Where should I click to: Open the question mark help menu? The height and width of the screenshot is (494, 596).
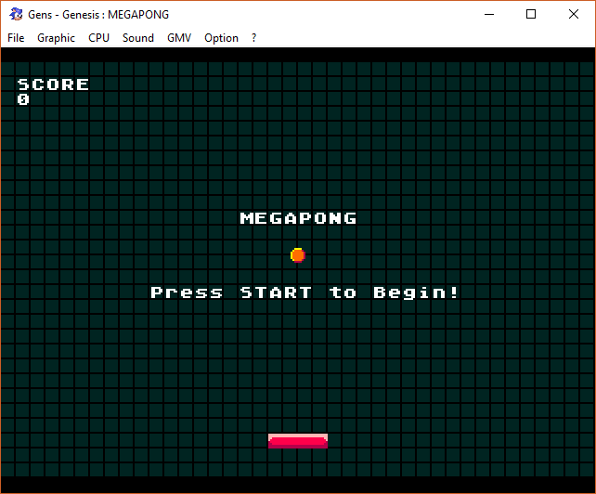[254, 38]
